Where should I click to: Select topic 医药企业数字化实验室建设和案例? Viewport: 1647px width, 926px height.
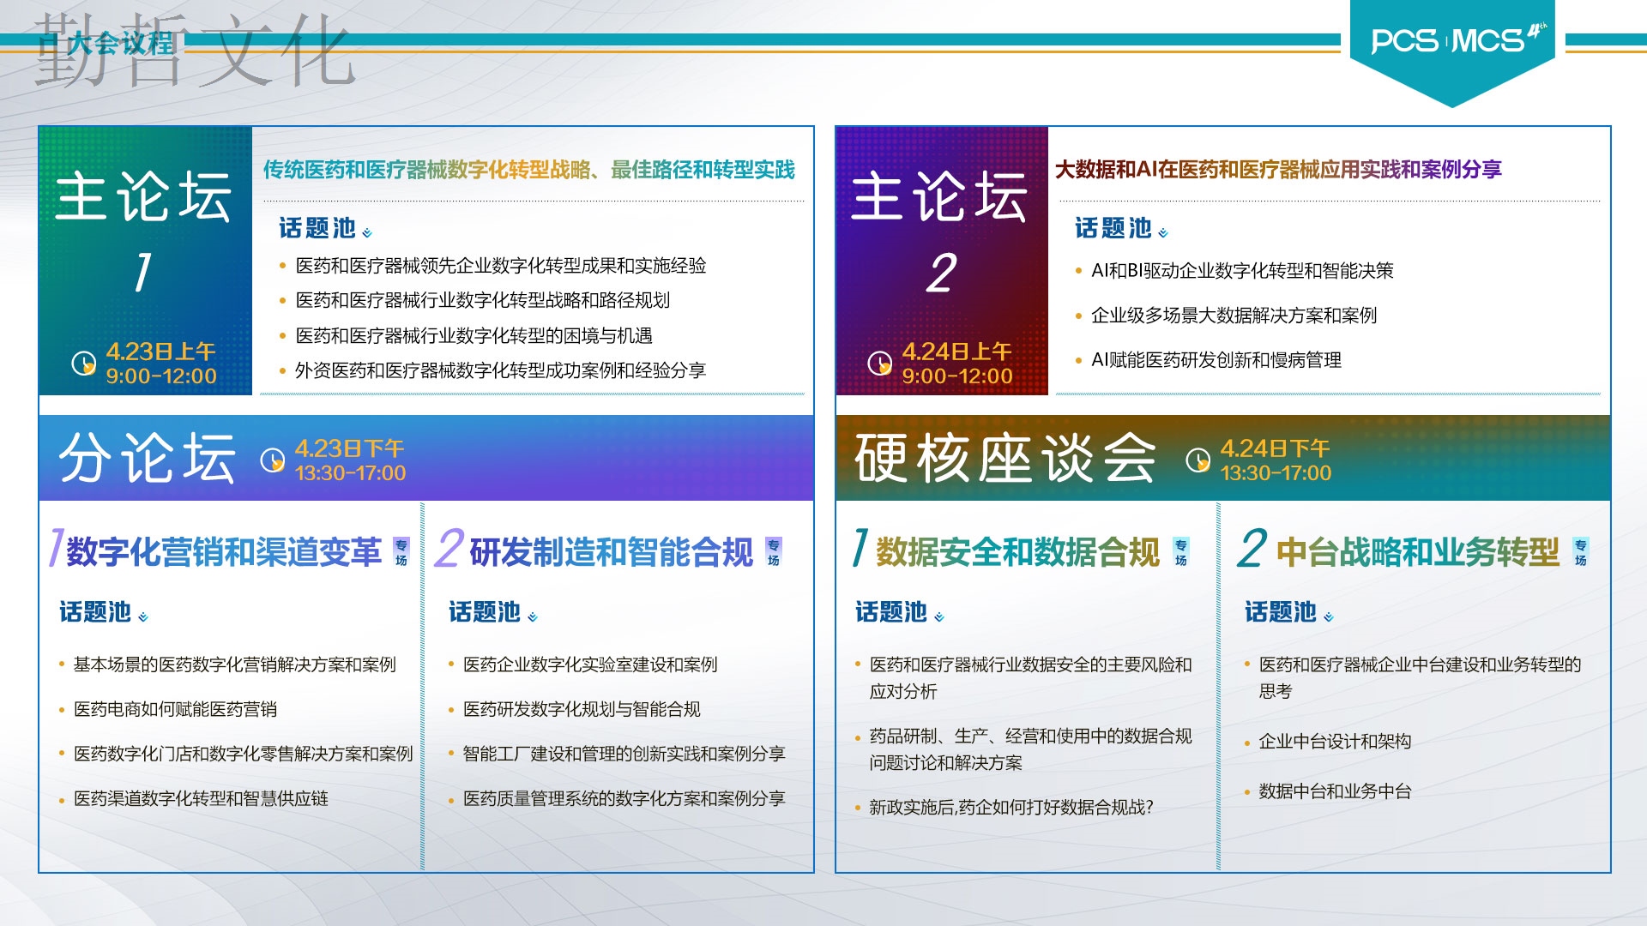(590, 664)
